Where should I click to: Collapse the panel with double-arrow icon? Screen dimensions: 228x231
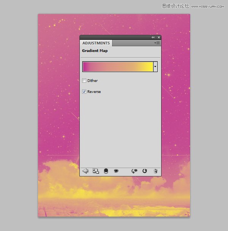[x=153, y=38]
